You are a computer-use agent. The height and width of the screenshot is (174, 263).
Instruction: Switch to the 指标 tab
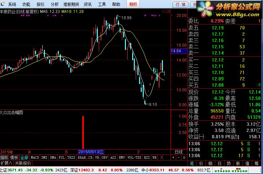pos(4,157)
